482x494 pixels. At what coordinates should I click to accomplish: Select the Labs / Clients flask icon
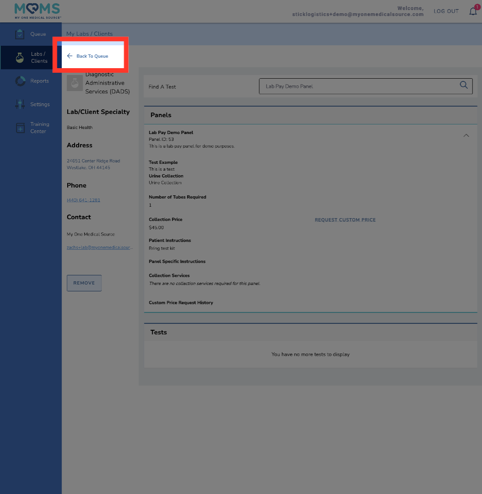(x=20, y=58)
